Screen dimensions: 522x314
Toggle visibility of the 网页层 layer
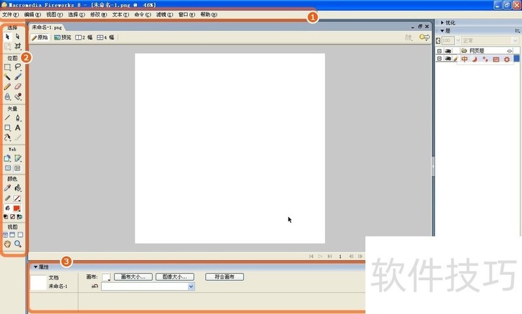[448, 51]
